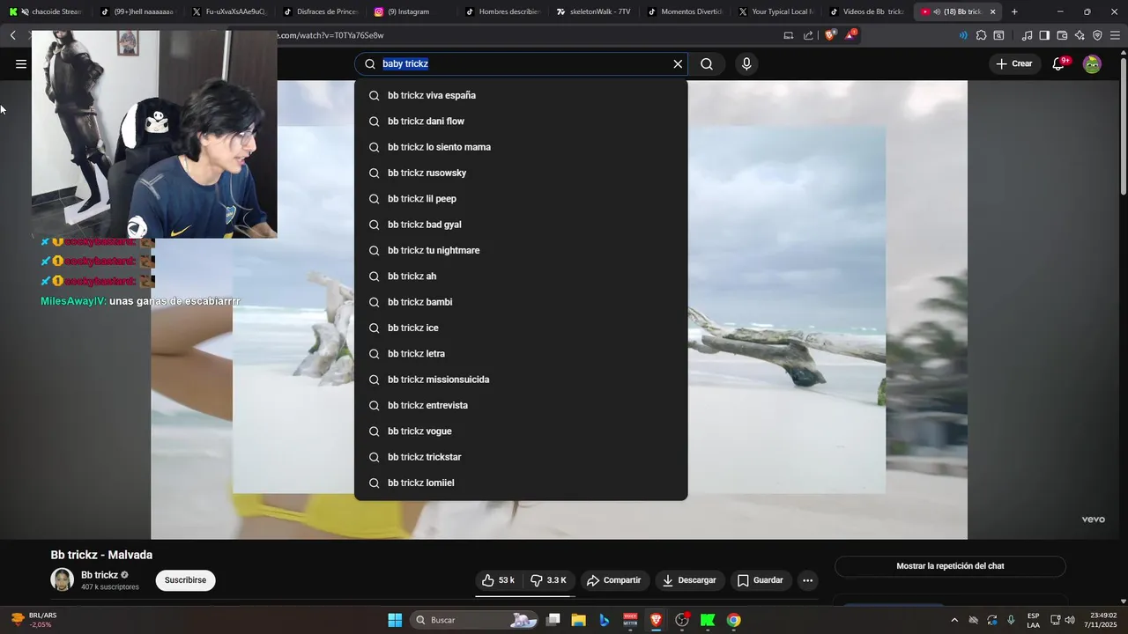
Task: Like the video with 53 k thumbs up
Action: [x=498, y=580]
